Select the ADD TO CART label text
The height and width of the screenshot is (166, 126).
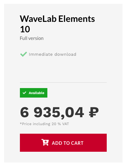[x=68, y=143]
